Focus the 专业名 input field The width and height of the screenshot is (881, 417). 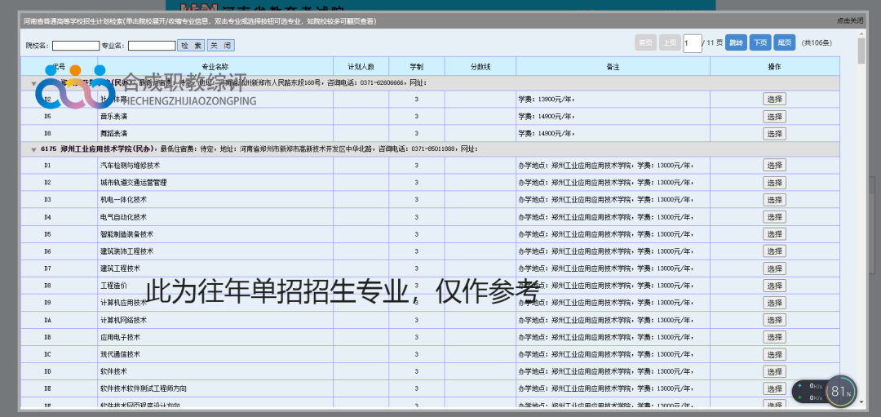pos(151,46)
